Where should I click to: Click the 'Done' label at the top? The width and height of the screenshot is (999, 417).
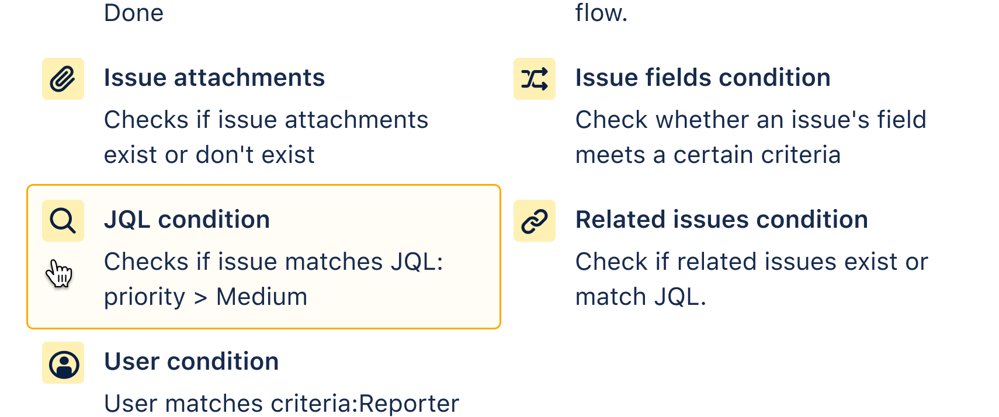pos(134,12)
